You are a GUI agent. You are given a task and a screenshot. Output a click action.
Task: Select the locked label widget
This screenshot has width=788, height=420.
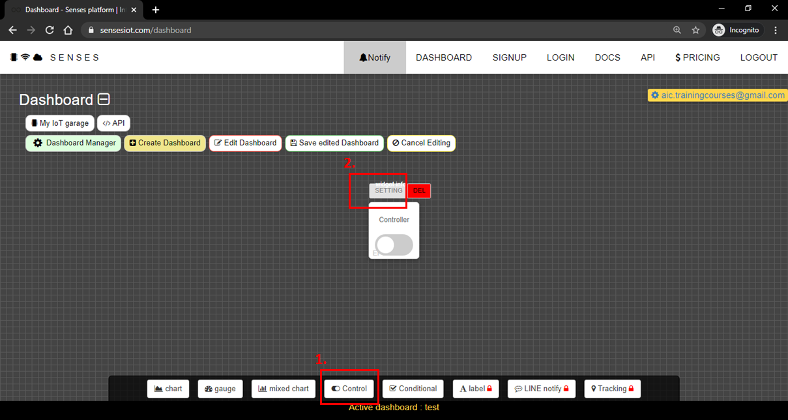(x=476, y=389)
